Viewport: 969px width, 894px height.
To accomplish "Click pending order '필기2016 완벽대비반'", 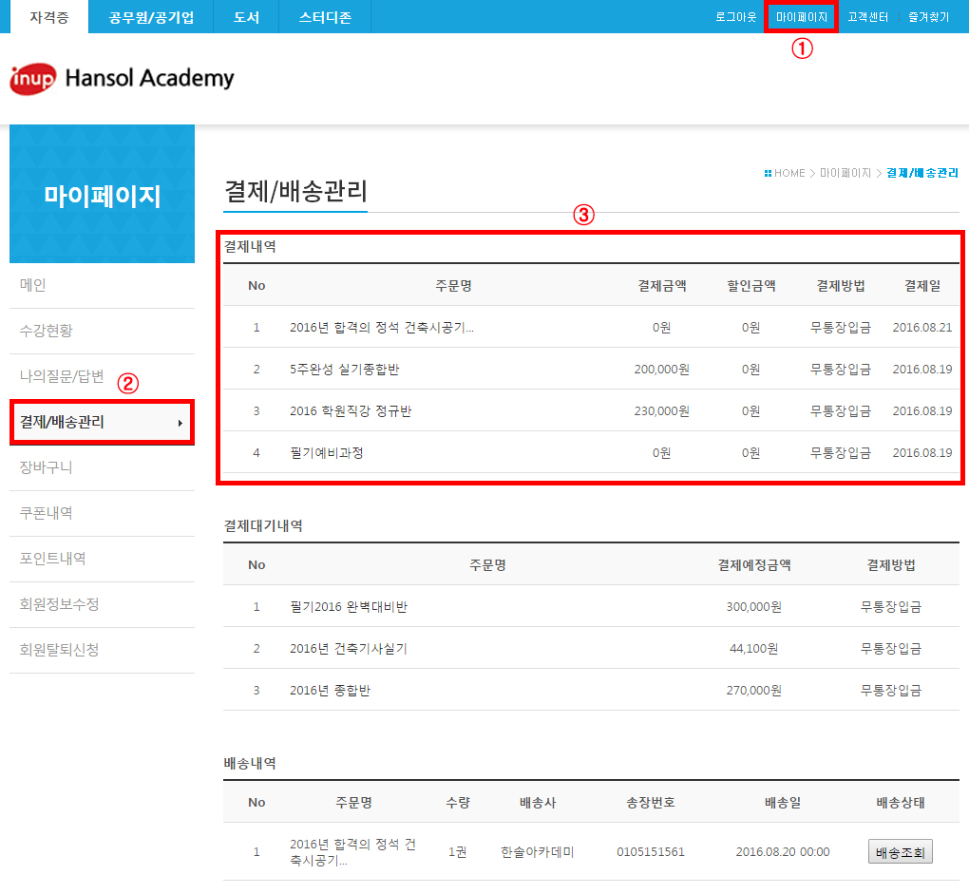I will [349, 607].
